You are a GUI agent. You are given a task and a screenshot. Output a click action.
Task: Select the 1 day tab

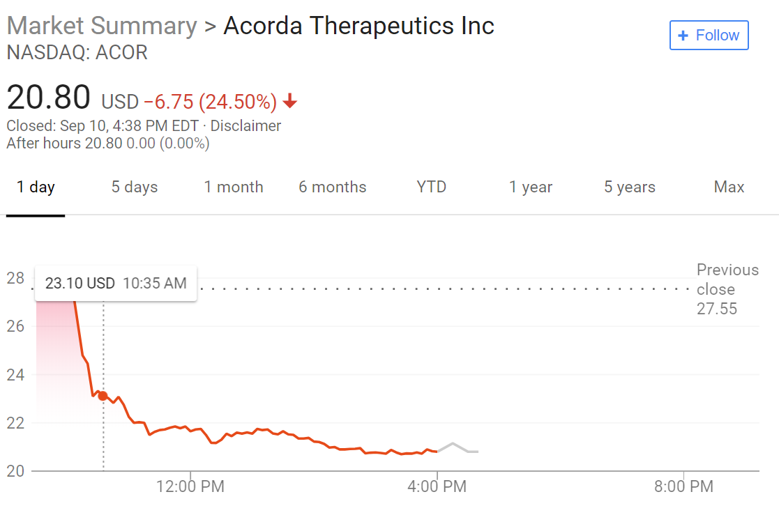(x=36, y=187)
